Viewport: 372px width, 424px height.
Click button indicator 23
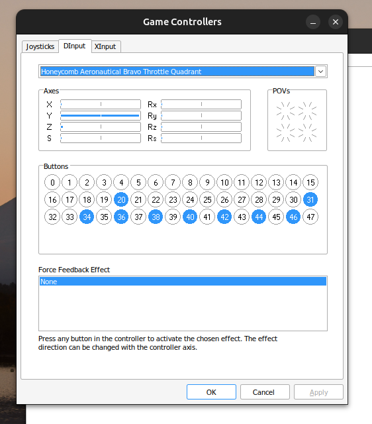[173, 200]
